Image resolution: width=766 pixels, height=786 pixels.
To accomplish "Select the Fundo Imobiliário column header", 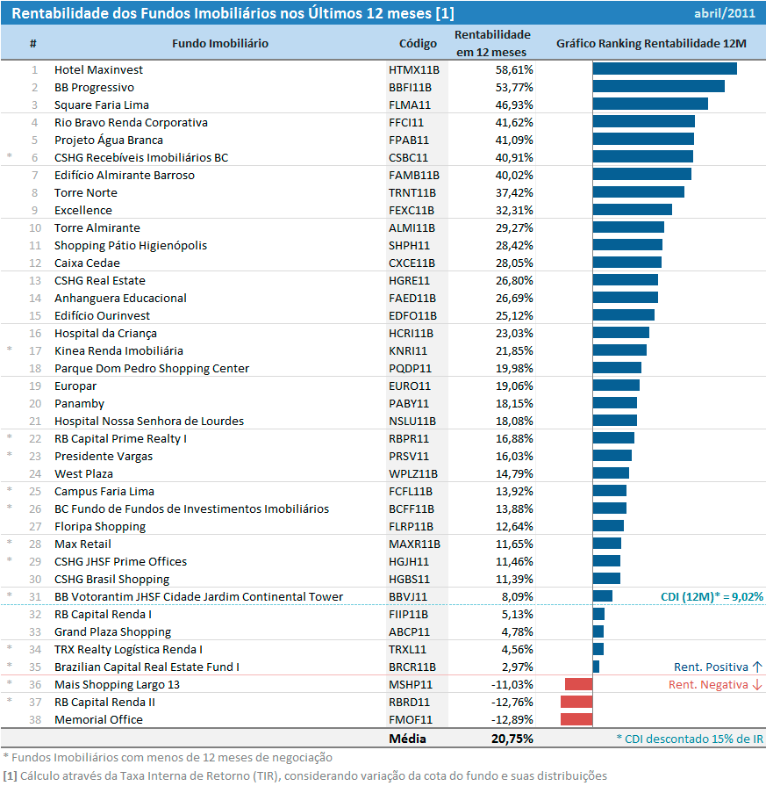I will pos(219,43).
